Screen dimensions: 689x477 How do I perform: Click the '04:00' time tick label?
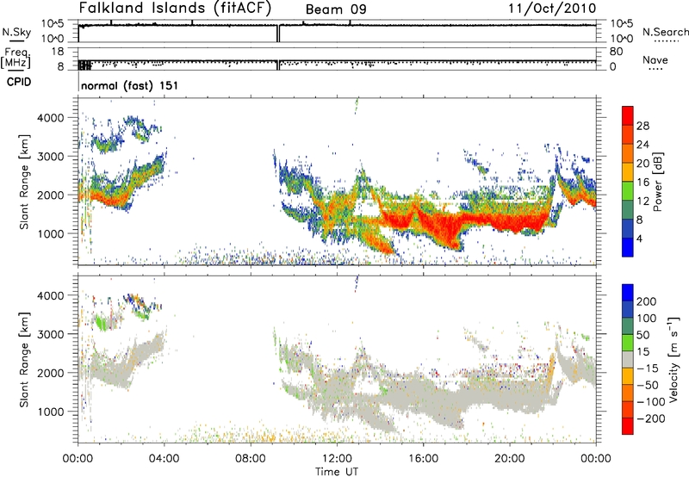(x=164, y=459)
